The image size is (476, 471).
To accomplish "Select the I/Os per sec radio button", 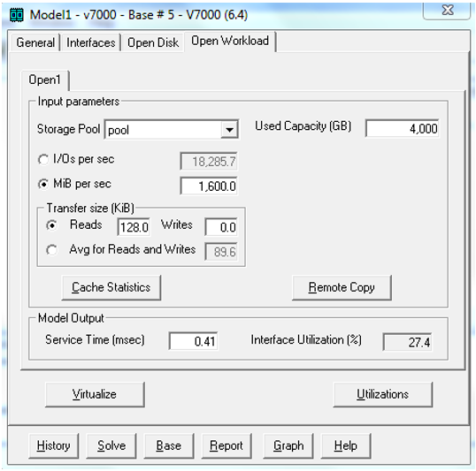I will pyautogui.click(x=43, y=160).
